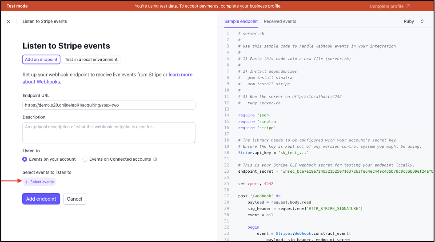The height and width of the screenshot is (242, 435).
Task: Switch to the Received events tab
Action: [279, 21]
